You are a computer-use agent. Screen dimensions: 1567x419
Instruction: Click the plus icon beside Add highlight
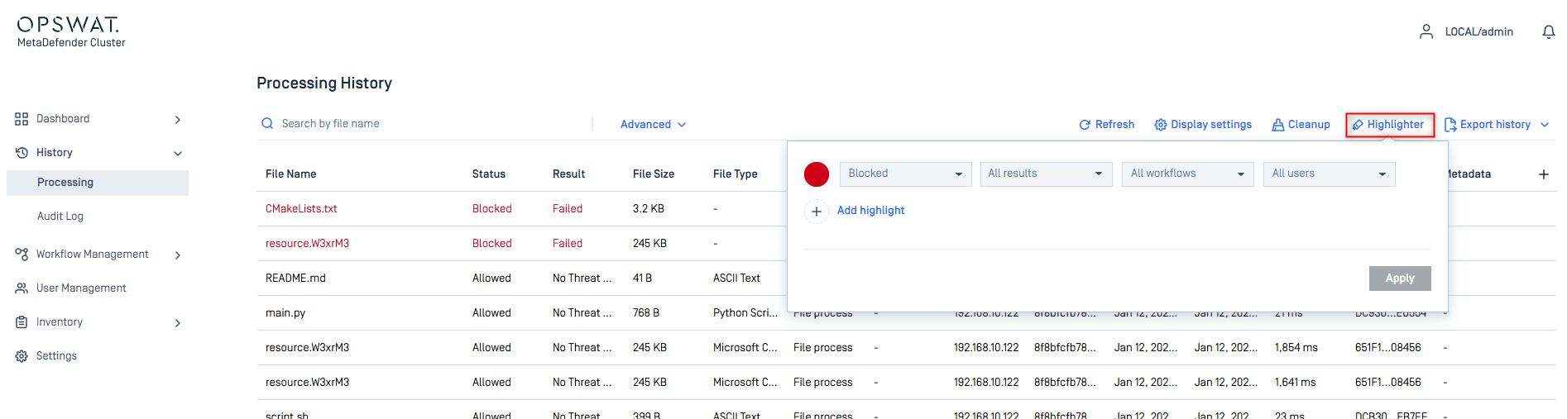click(817, 212)
